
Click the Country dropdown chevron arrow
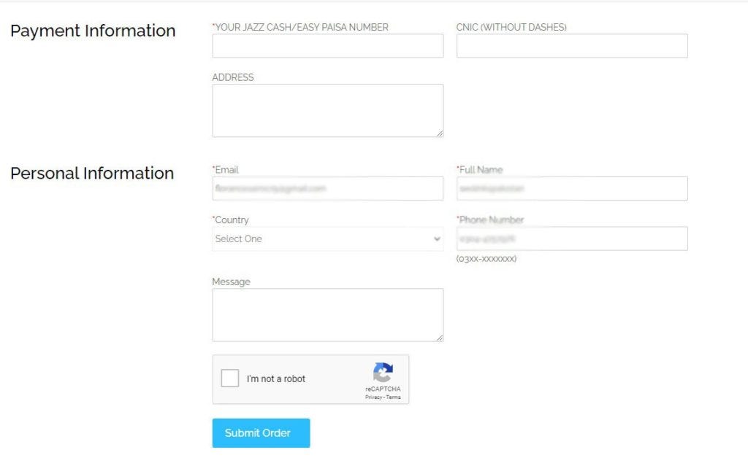[x=437, y=238]
